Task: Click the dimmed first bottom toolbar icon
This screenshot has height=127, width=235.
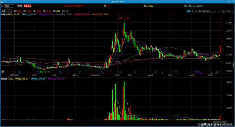Action: (x=199, y=124)
